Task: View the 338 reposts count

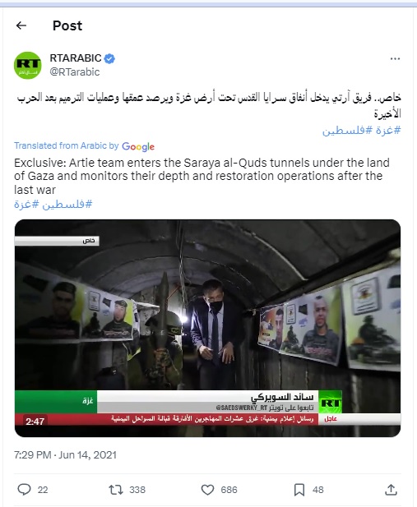Action: (x=137, y=490)
